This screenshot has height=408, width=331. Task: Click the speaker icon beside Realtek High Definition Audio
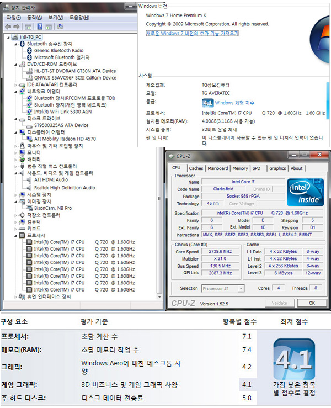29,188
